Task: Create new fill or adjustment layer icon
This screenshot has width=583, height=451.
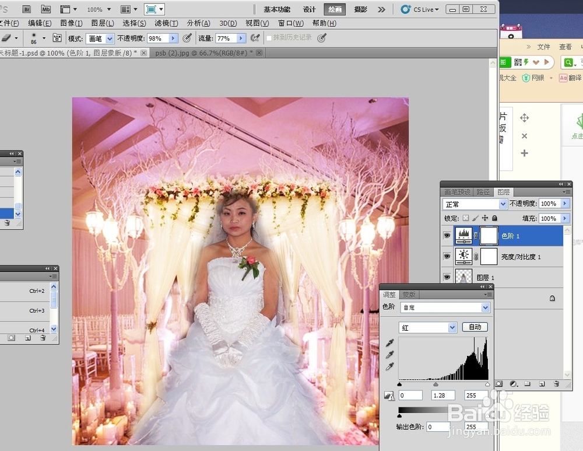Action: (514, 384)
